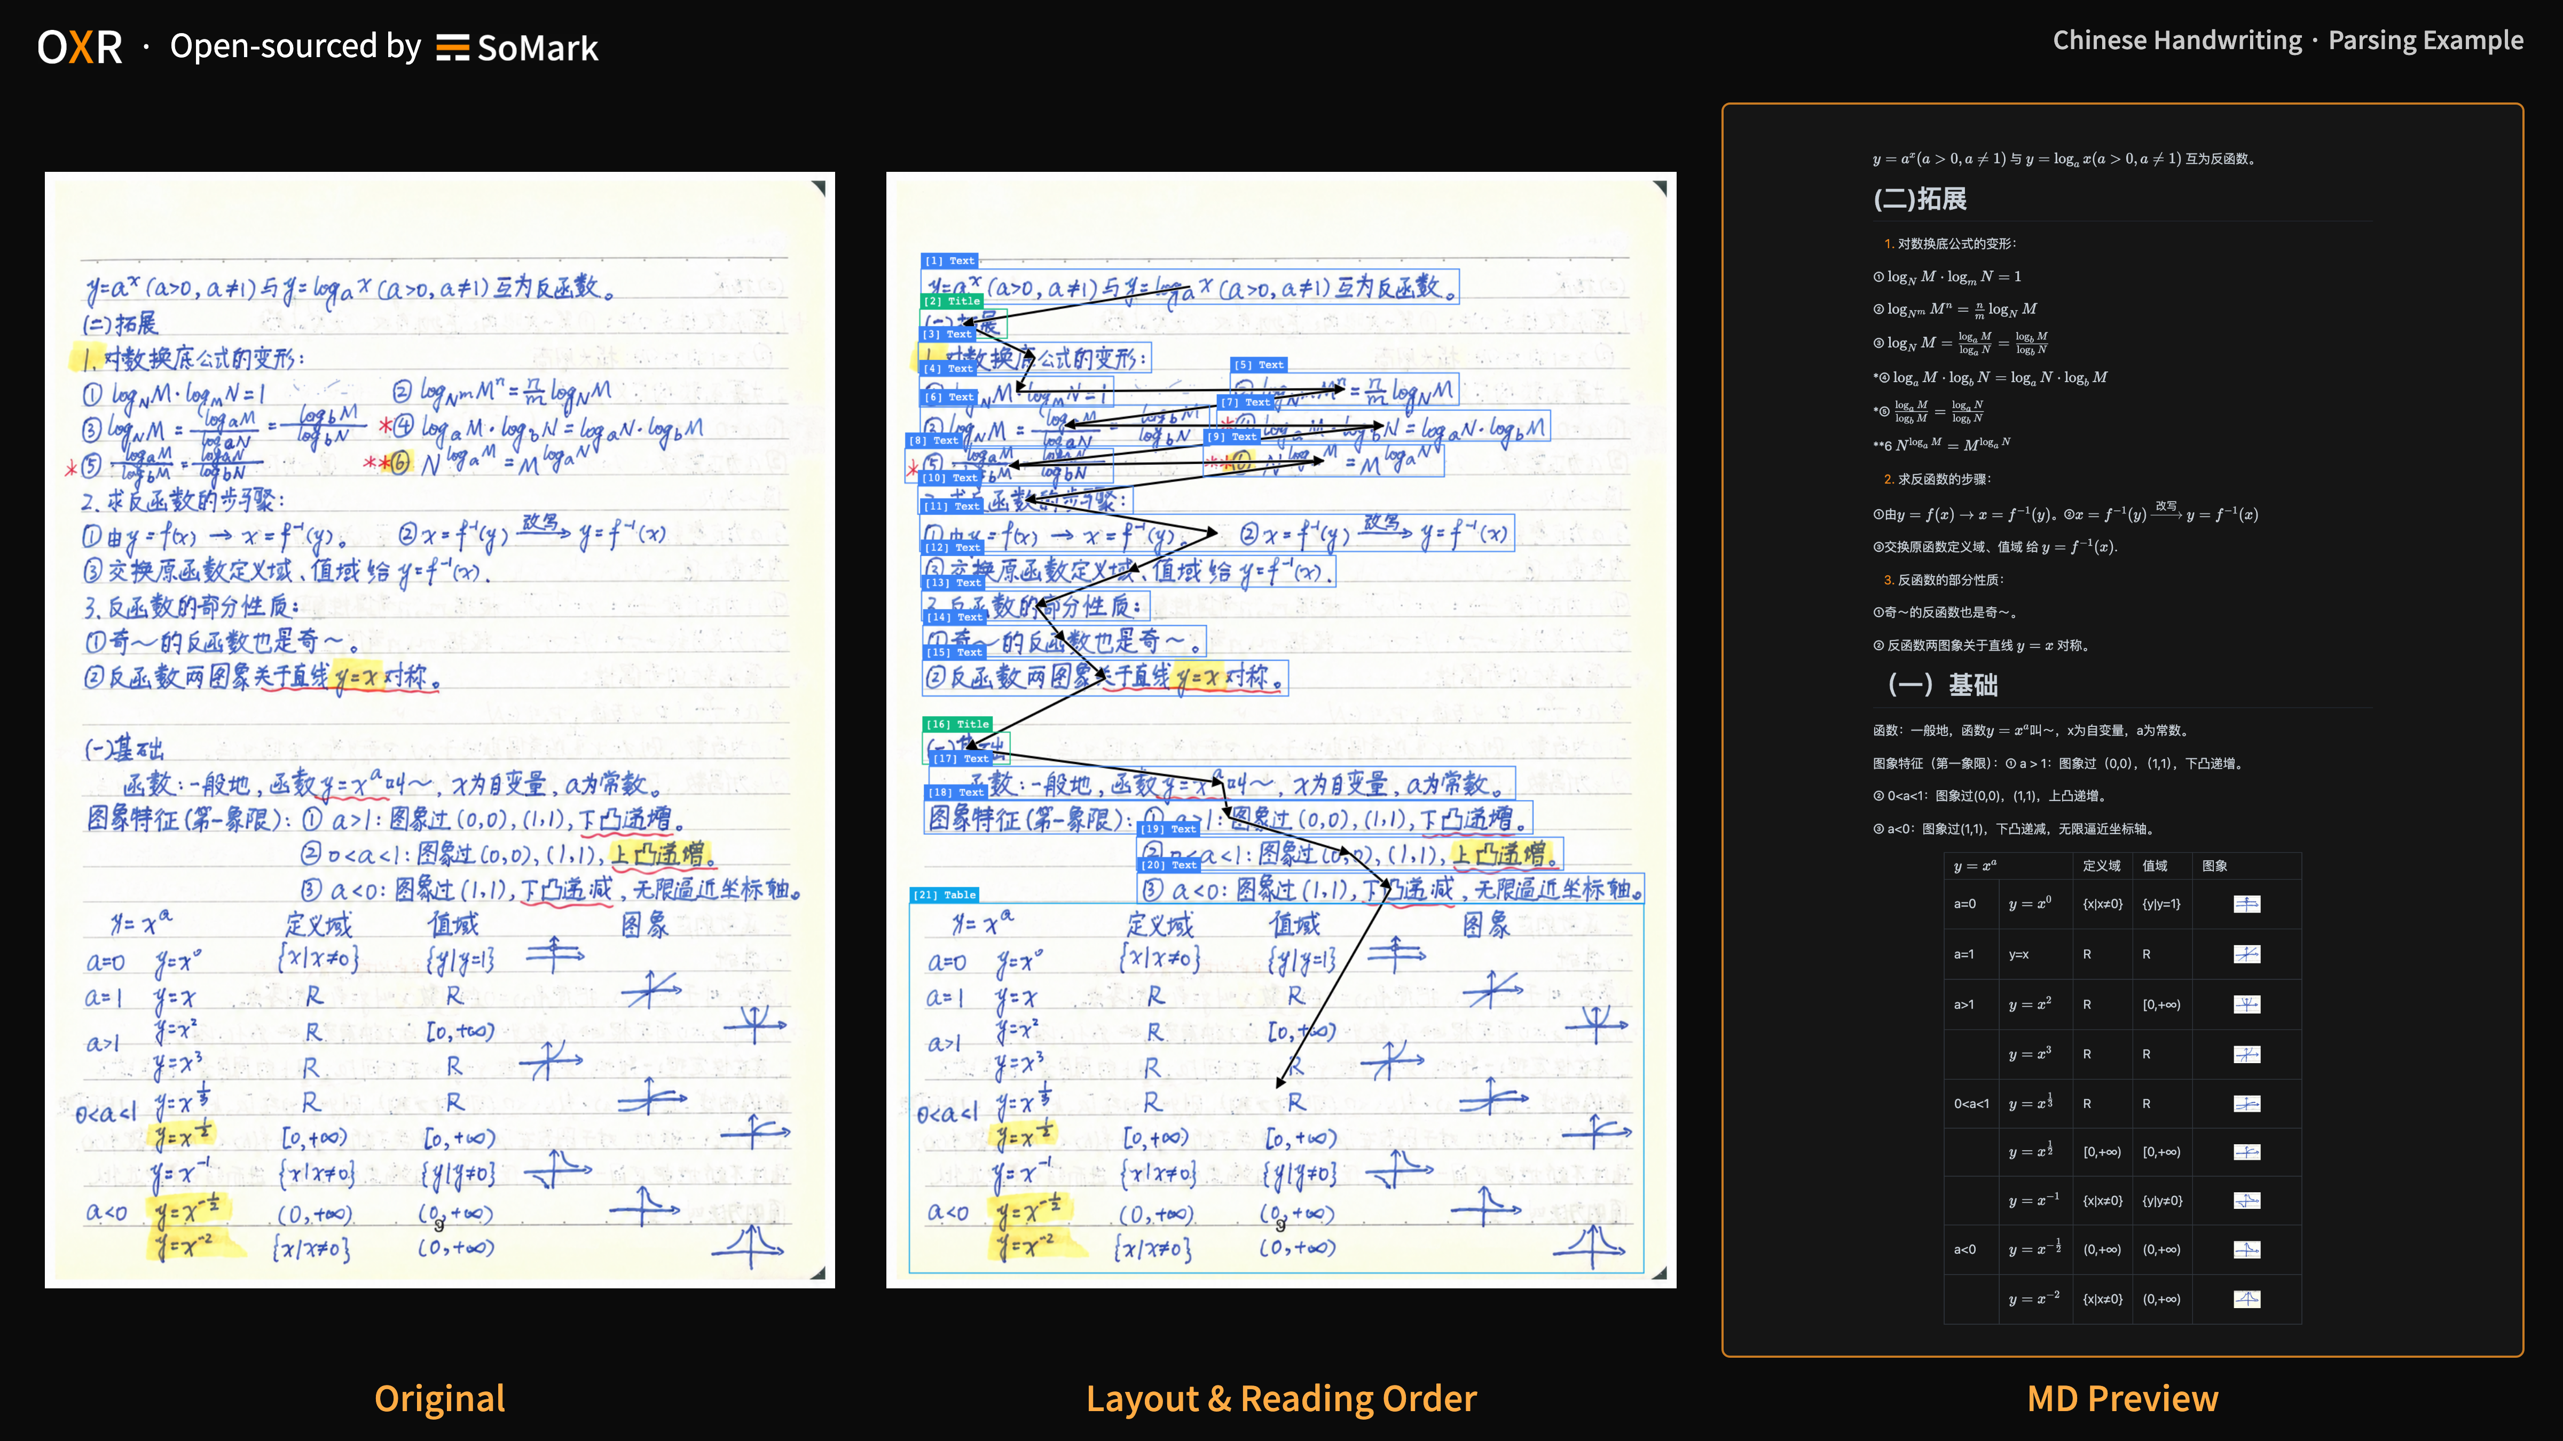2563x1441 pixels.
Task: Open the graph thumbnail in the 0<a<1 row
Action: 2246,1104
